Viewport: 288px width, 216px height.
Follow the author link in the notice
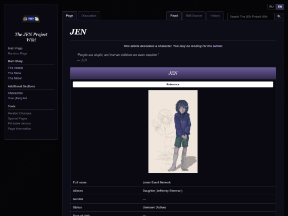point(217,46)
